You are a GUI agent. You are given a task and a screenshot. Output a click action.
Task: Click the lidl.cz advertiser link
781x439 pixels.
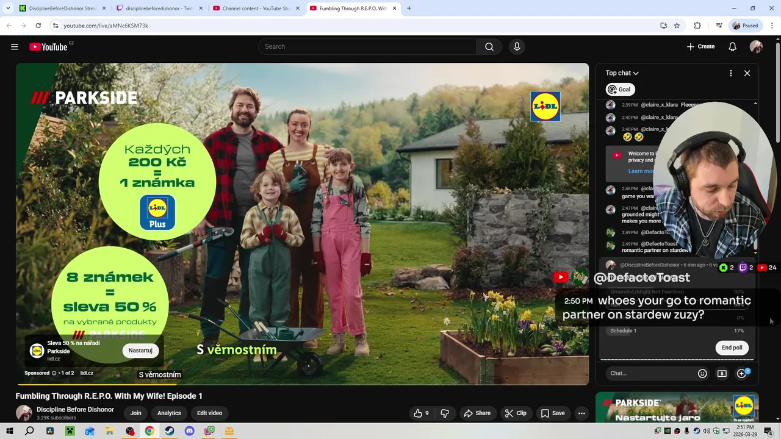(x=87, y=373)
